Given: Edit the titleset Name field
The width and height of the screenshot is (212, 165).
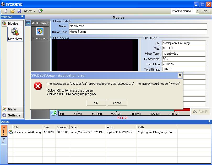Looking at the screenshot, I should point(138,26).
